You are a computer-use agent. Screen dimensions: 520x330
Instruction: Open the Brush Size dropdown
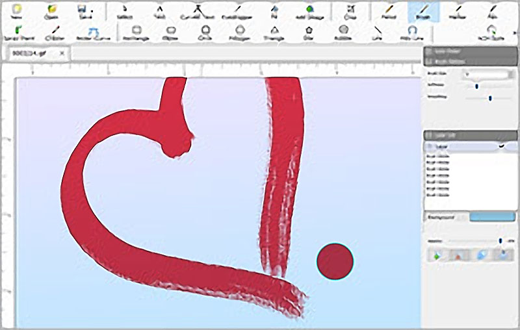coord(486,75)
